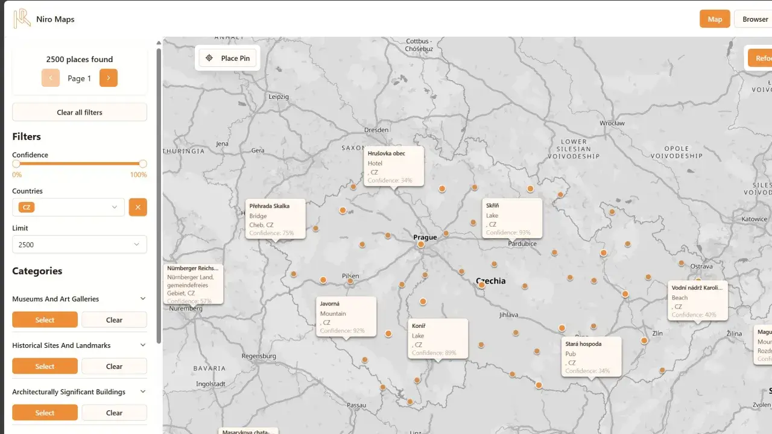Viewport: 772px width, 434px height.
Task: Clear Museums And Art Galleries selection
Action: click(114, 319)
